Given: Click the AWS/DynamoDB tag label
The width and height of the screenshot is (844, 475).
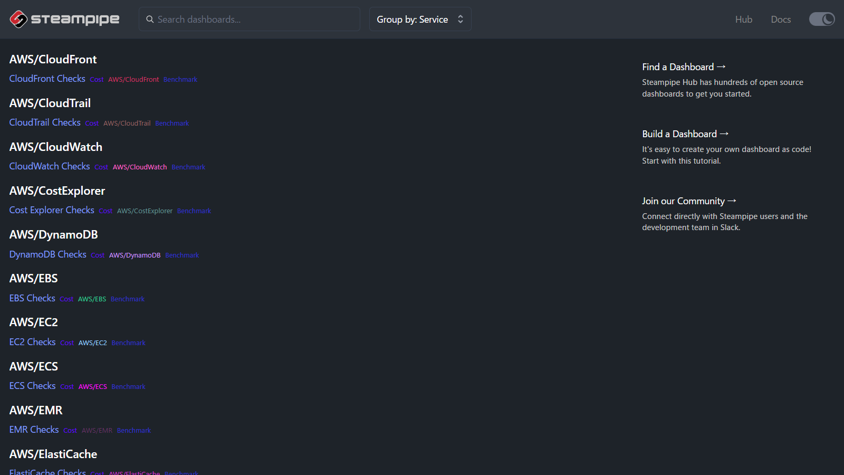Looking at the screenshot, I should pyautogui.click(x=135, y=255).
